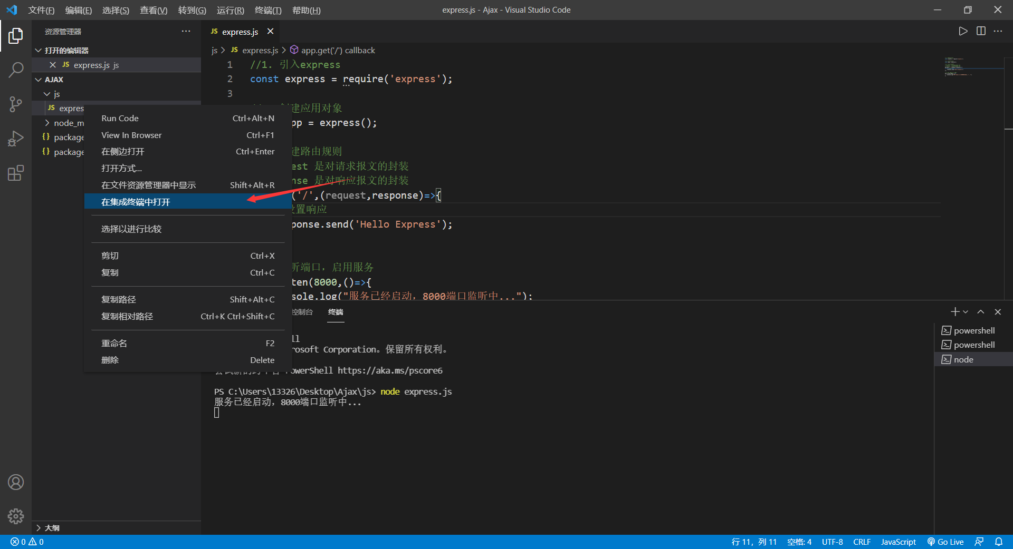
Task: Go to line and column indicator
Action: (754, 542)
